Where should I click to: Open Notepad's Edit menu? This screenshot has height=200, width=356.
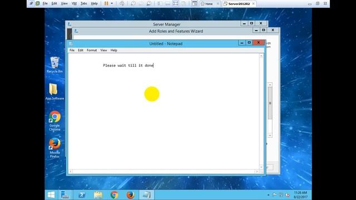[81, 50]
